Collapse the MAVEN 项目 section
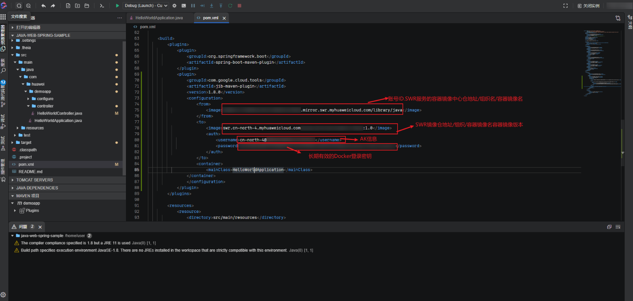The height and width of the screenshot is (301, 633). tap(67, 196)
